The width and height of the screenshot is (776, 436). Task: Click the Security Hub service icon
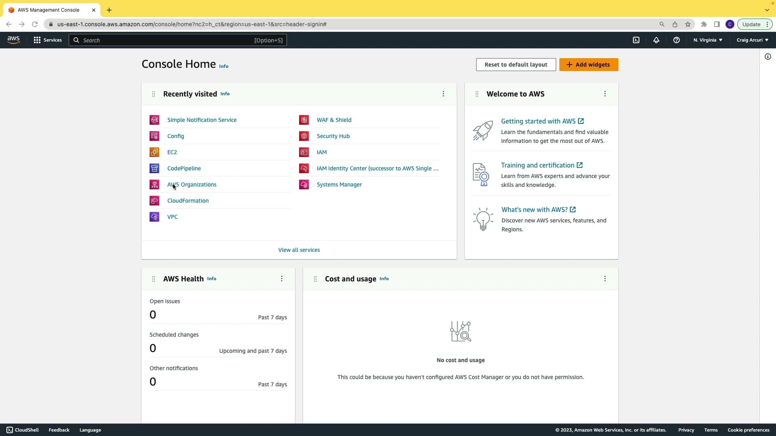[304, 136]
